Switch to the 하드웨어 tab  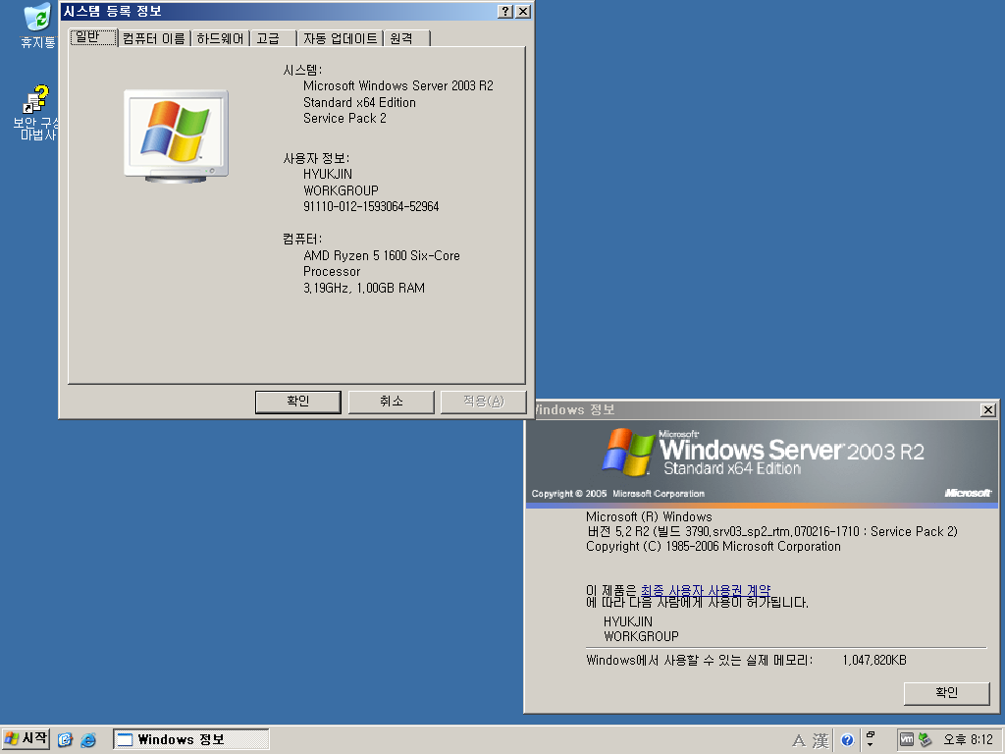pyautogui.click(x=220, y=38)
